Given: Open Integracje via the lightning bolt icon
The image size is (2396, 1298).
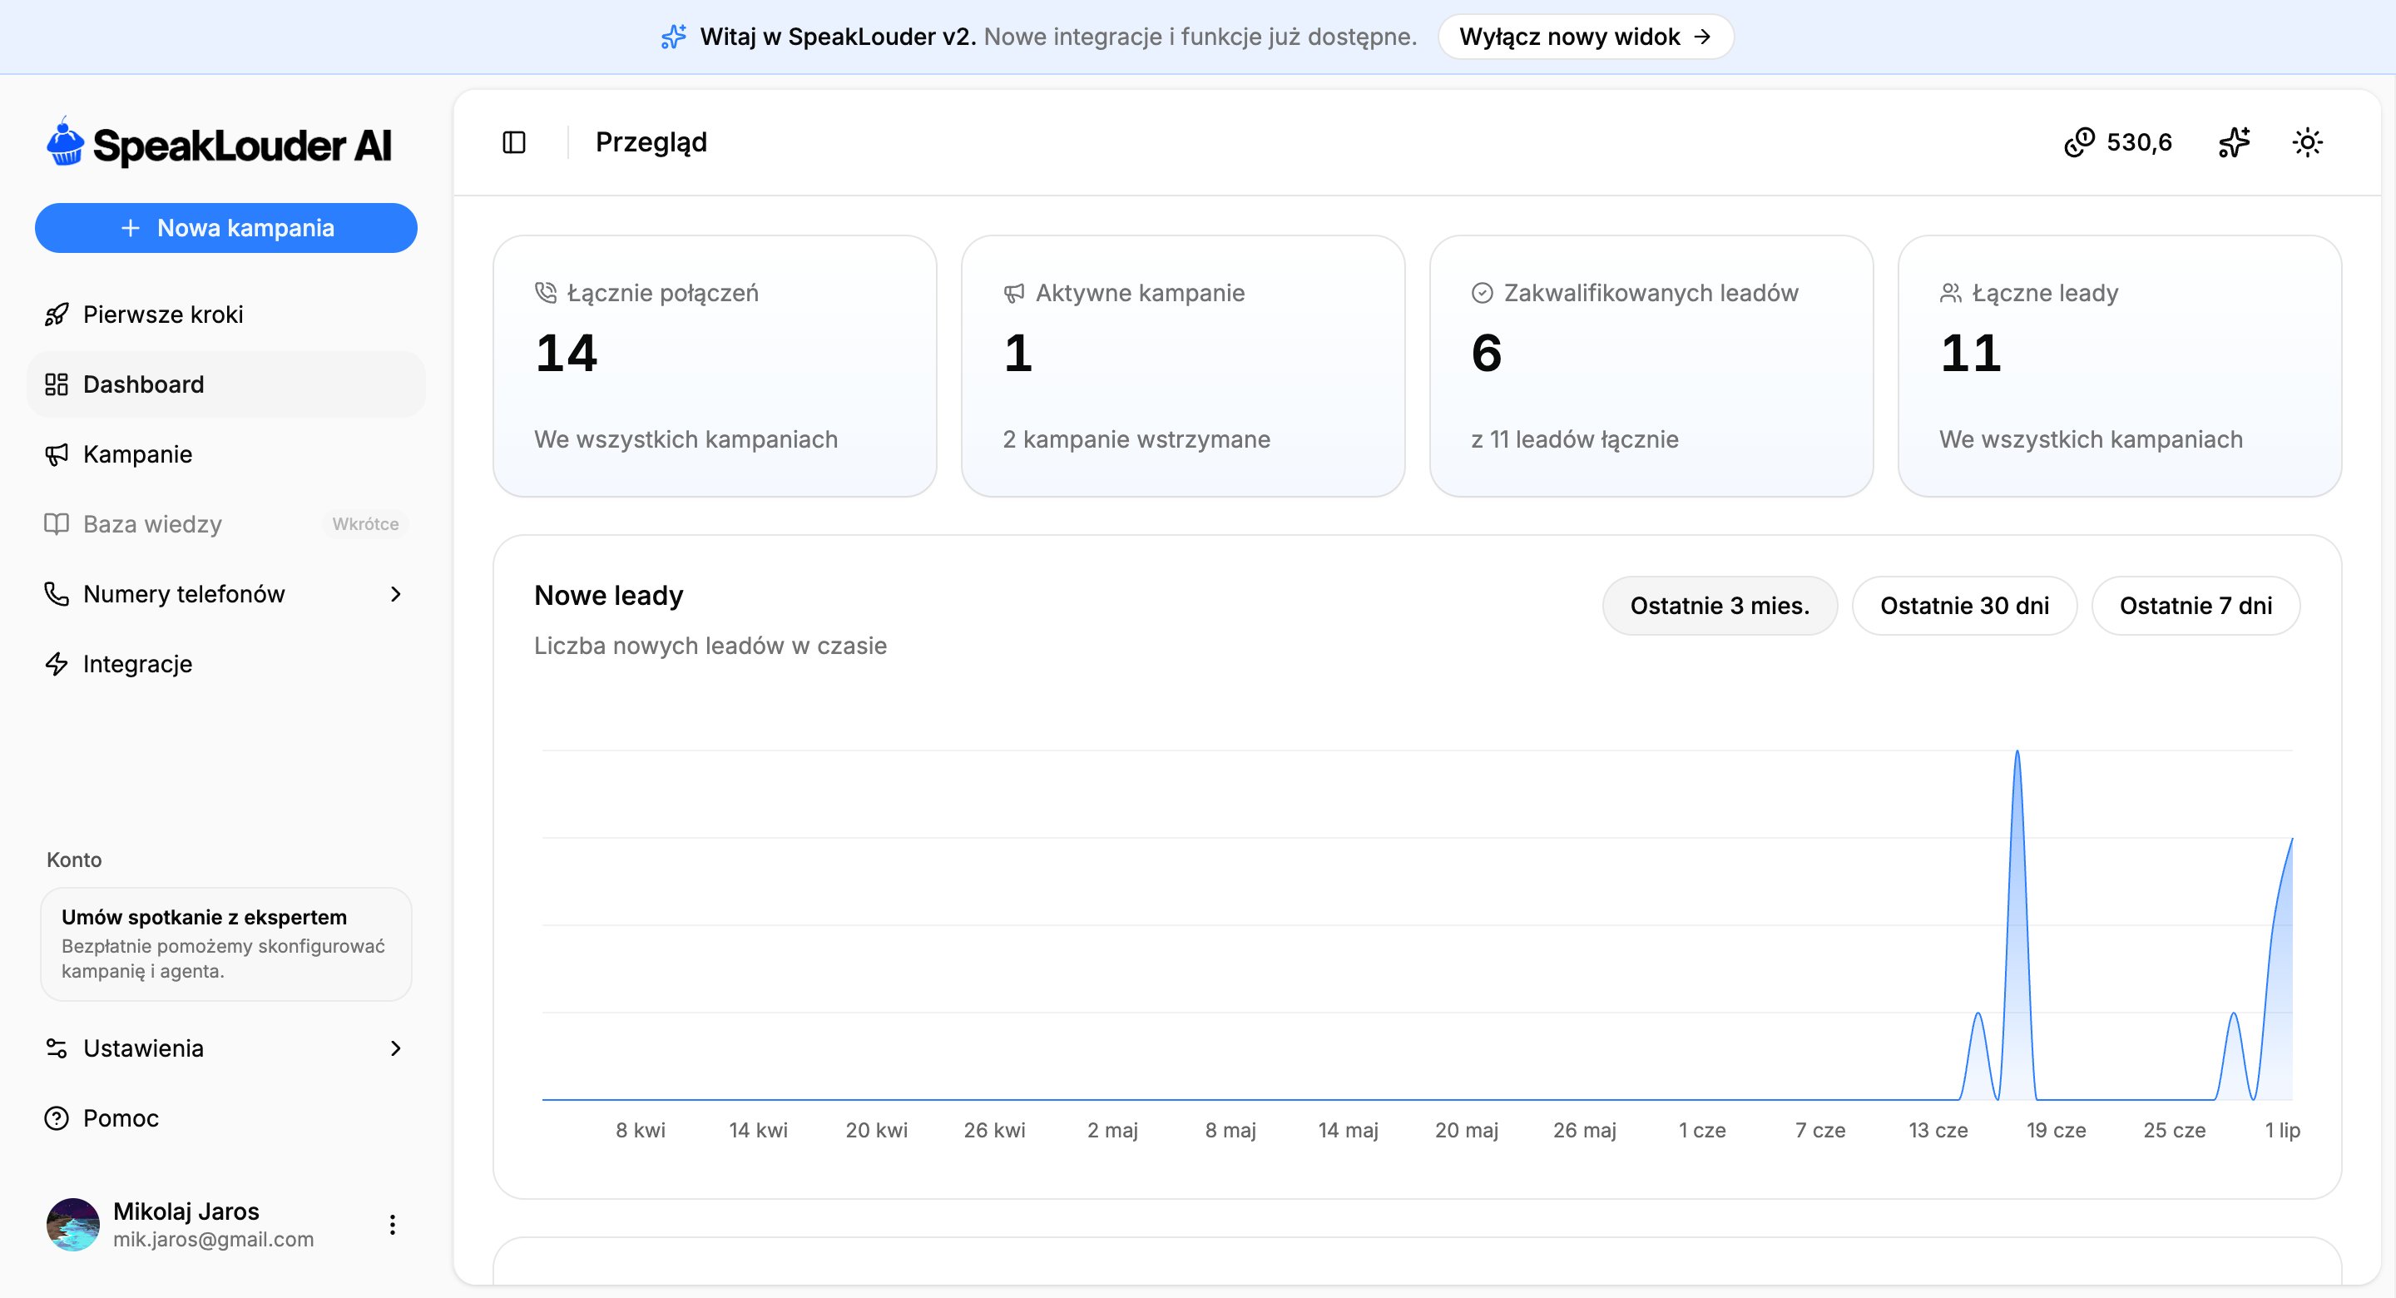Looking at the screenshot, I should click(57, 663).
